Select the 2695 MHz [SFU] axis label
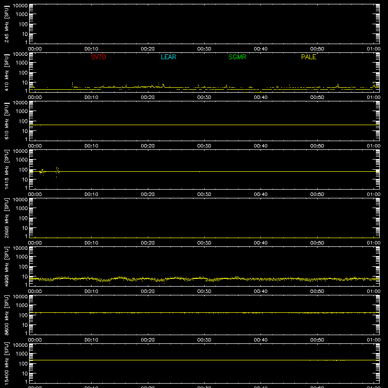This screenshot has width=388, height=388. click(6, 218)
